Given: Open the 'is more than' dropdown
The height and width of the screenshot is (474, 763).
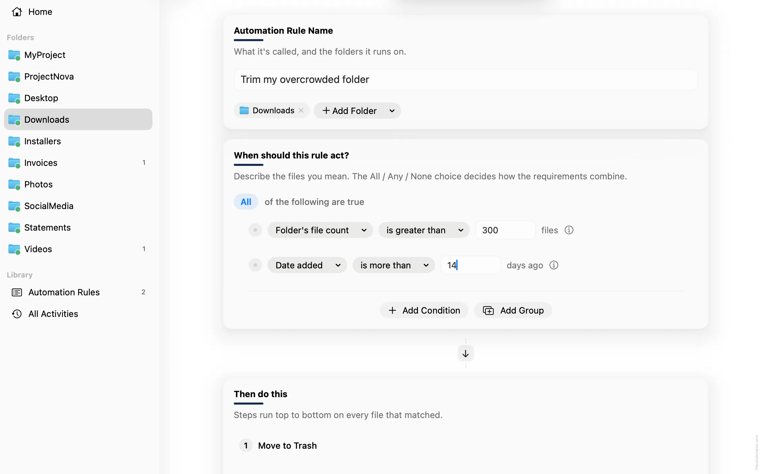Looking at the screenshot, I should point(394,265).
